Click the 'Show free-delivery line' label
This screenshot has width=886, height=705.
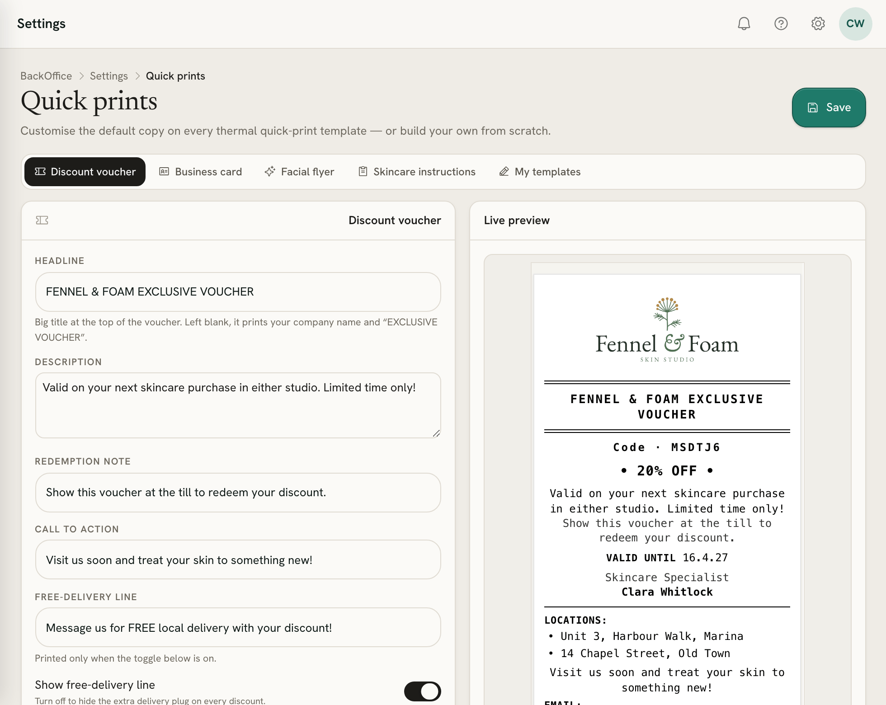pyautogui.click(x=95, y=685)
